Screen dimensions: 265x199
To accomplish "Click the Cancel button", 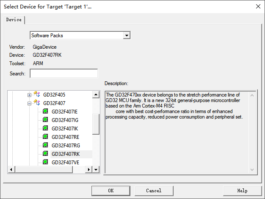I will [154, 191].
